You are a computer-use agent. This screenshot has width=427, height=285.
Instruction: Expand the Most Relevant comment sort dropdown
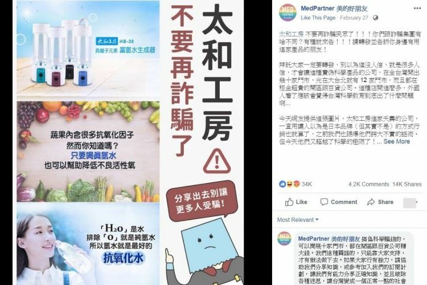[298, 220]
